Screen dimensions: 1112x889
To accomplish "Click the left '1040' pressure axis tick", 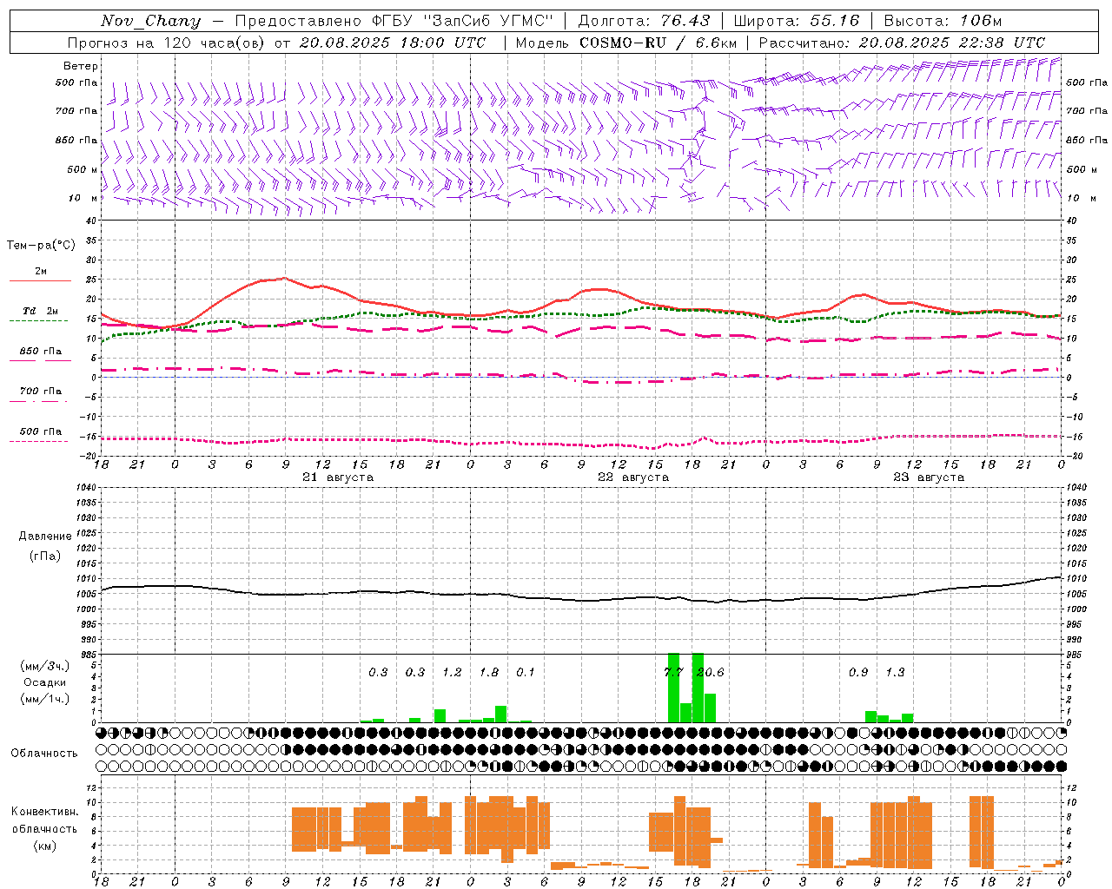I will pos(86,488).
